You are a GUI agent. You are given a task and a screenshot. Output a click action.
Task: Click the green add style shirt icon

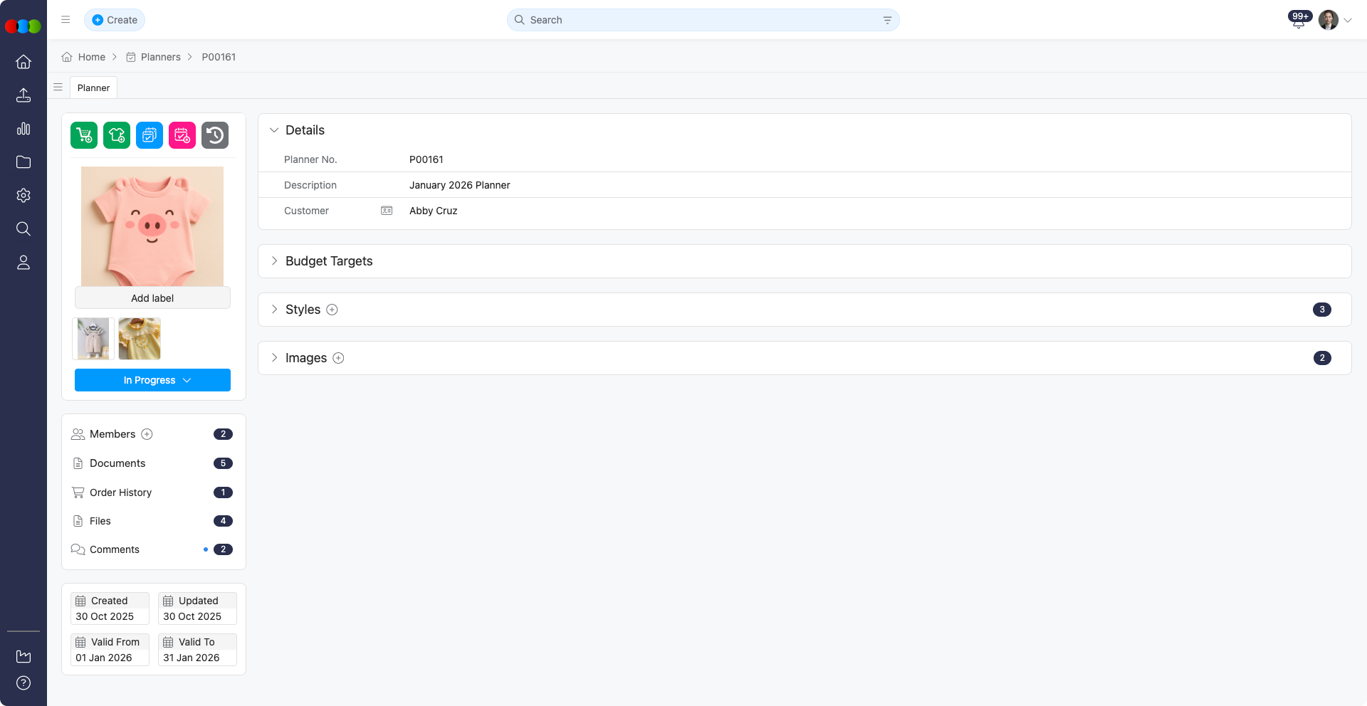coord(117,135)
